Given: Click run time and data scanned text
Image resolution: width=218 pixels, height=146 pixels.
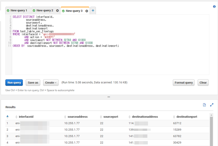Looking at the screenshot, I should click(94, 82).
